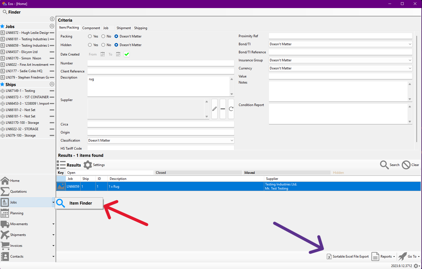This screenshot has width=422, height=269.
Task: Open the Currency dropdown
Action: [x=410, y=68]
